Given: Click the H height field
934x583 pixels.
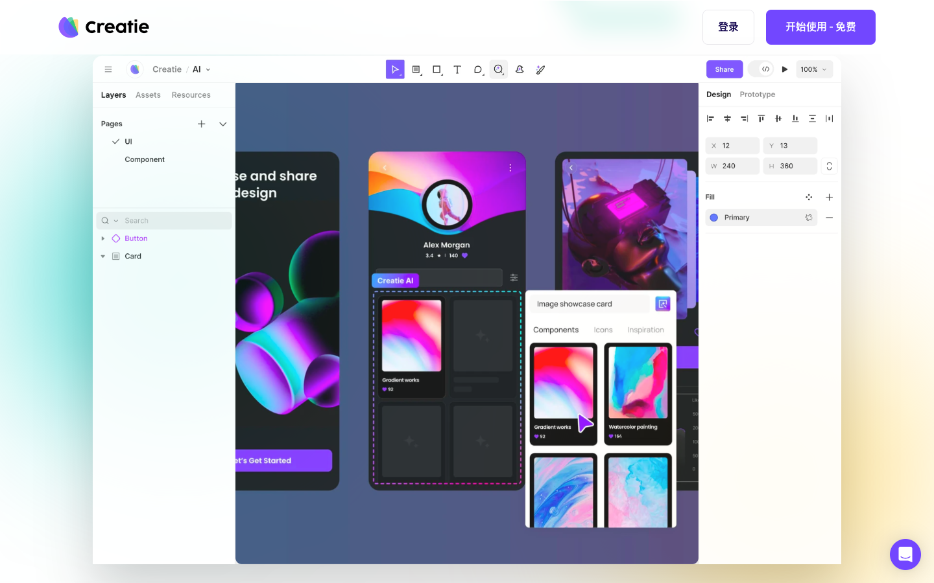Looking at the screenshot, I should (790, 166).
